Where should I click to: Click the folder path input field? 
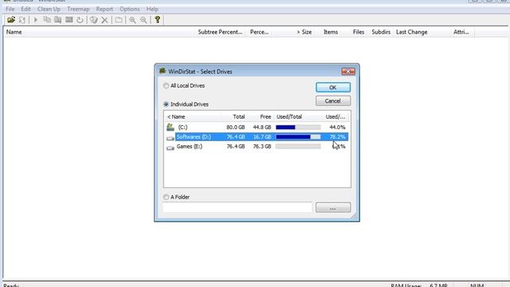(237, 207)
